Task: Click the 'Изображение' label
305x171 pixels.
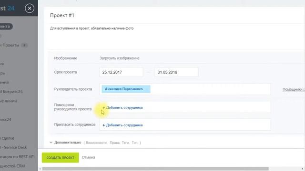Action: 66,58
